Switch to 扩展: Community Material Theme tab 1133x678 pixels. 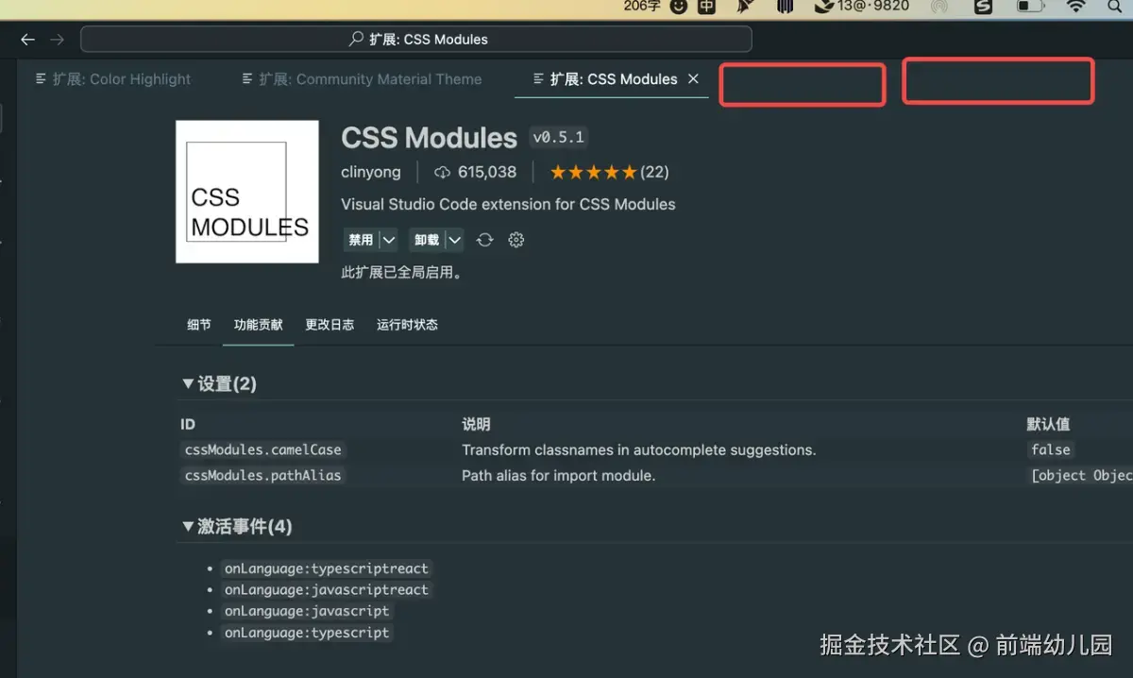pos(362,79)
